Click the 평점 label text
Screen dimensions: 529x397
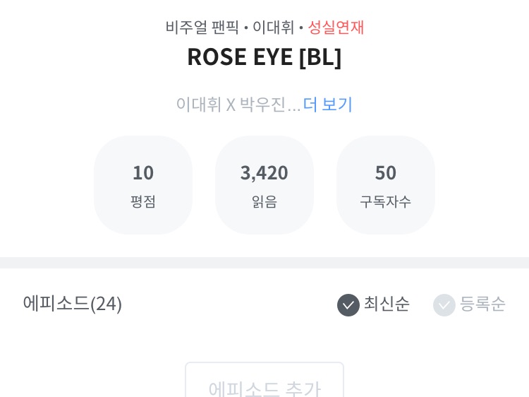[x=143, y=201]
